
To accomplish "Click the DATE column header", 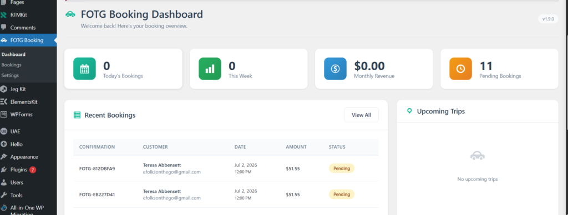I will 240,147.
